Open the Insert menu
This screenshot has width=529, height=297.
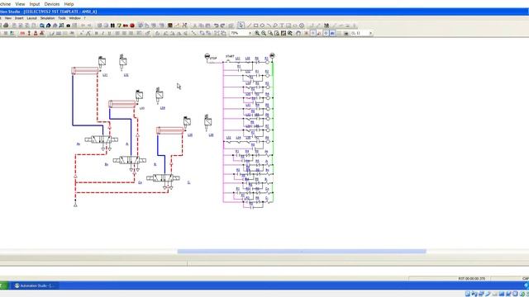[x=19, y=18]
